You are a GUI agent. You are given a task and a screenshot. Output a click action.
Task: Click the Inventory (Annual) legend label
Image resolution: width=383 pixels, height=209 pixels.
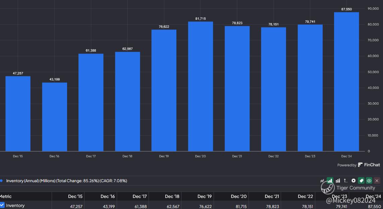tap(67, 180)
